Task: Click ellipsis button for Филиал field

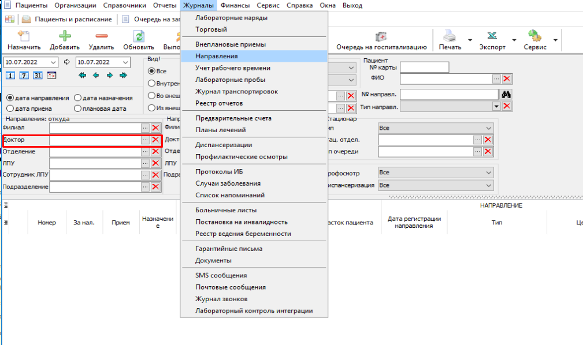Action: click(145, 128)
